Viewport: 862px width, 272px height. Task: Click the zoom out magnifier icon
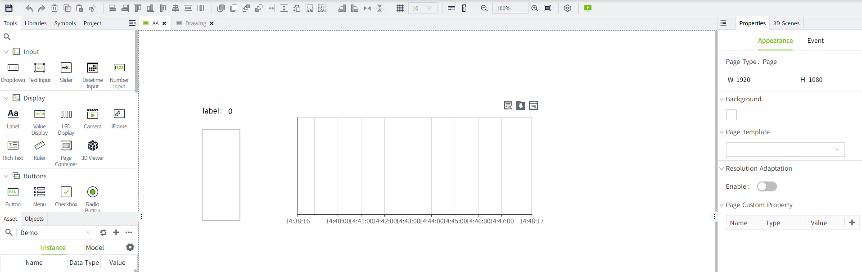pos(484,8)
